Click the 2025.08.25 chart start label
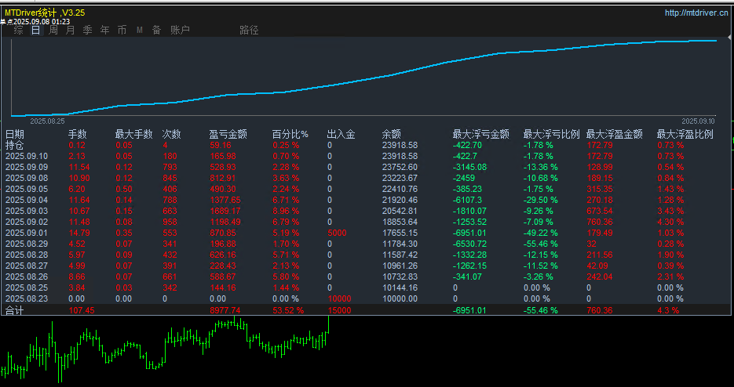 [47, 121]
